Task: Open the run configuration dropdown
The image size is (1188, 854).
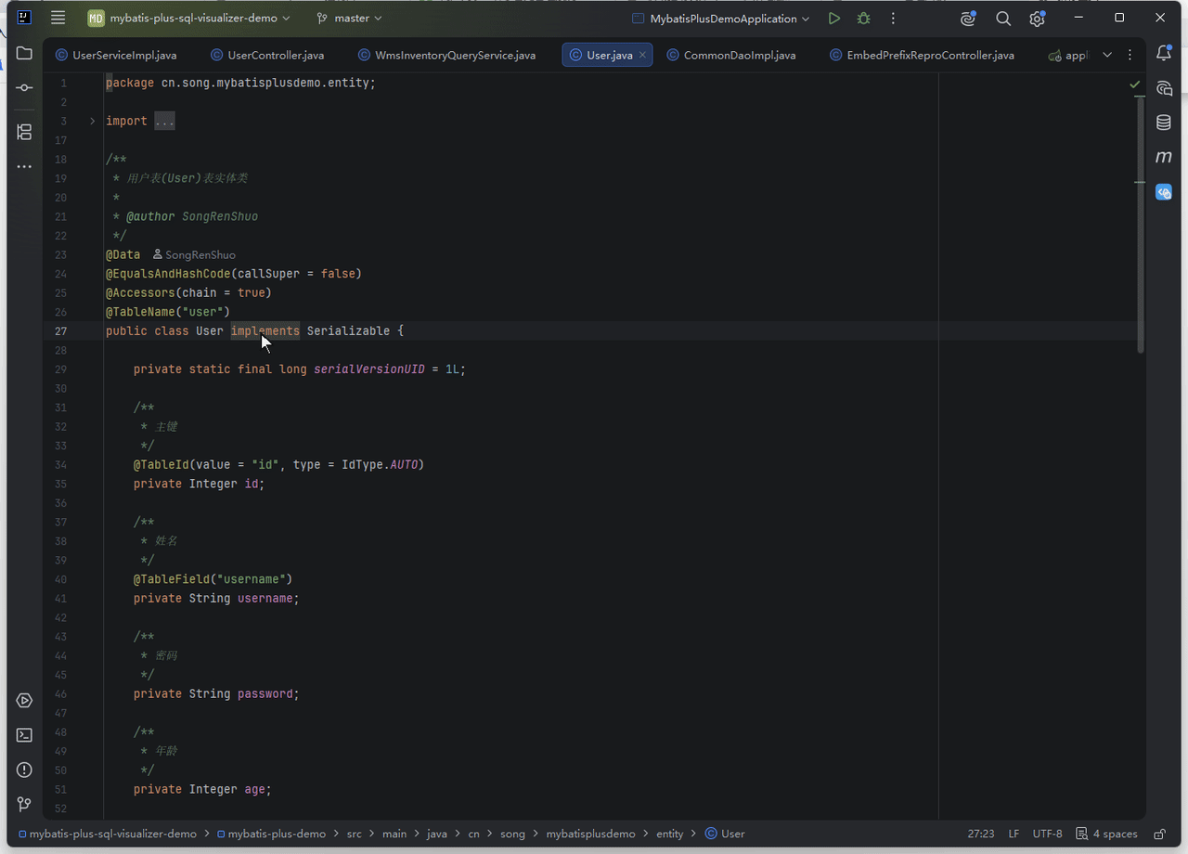Action: click(x=720, y=19)
